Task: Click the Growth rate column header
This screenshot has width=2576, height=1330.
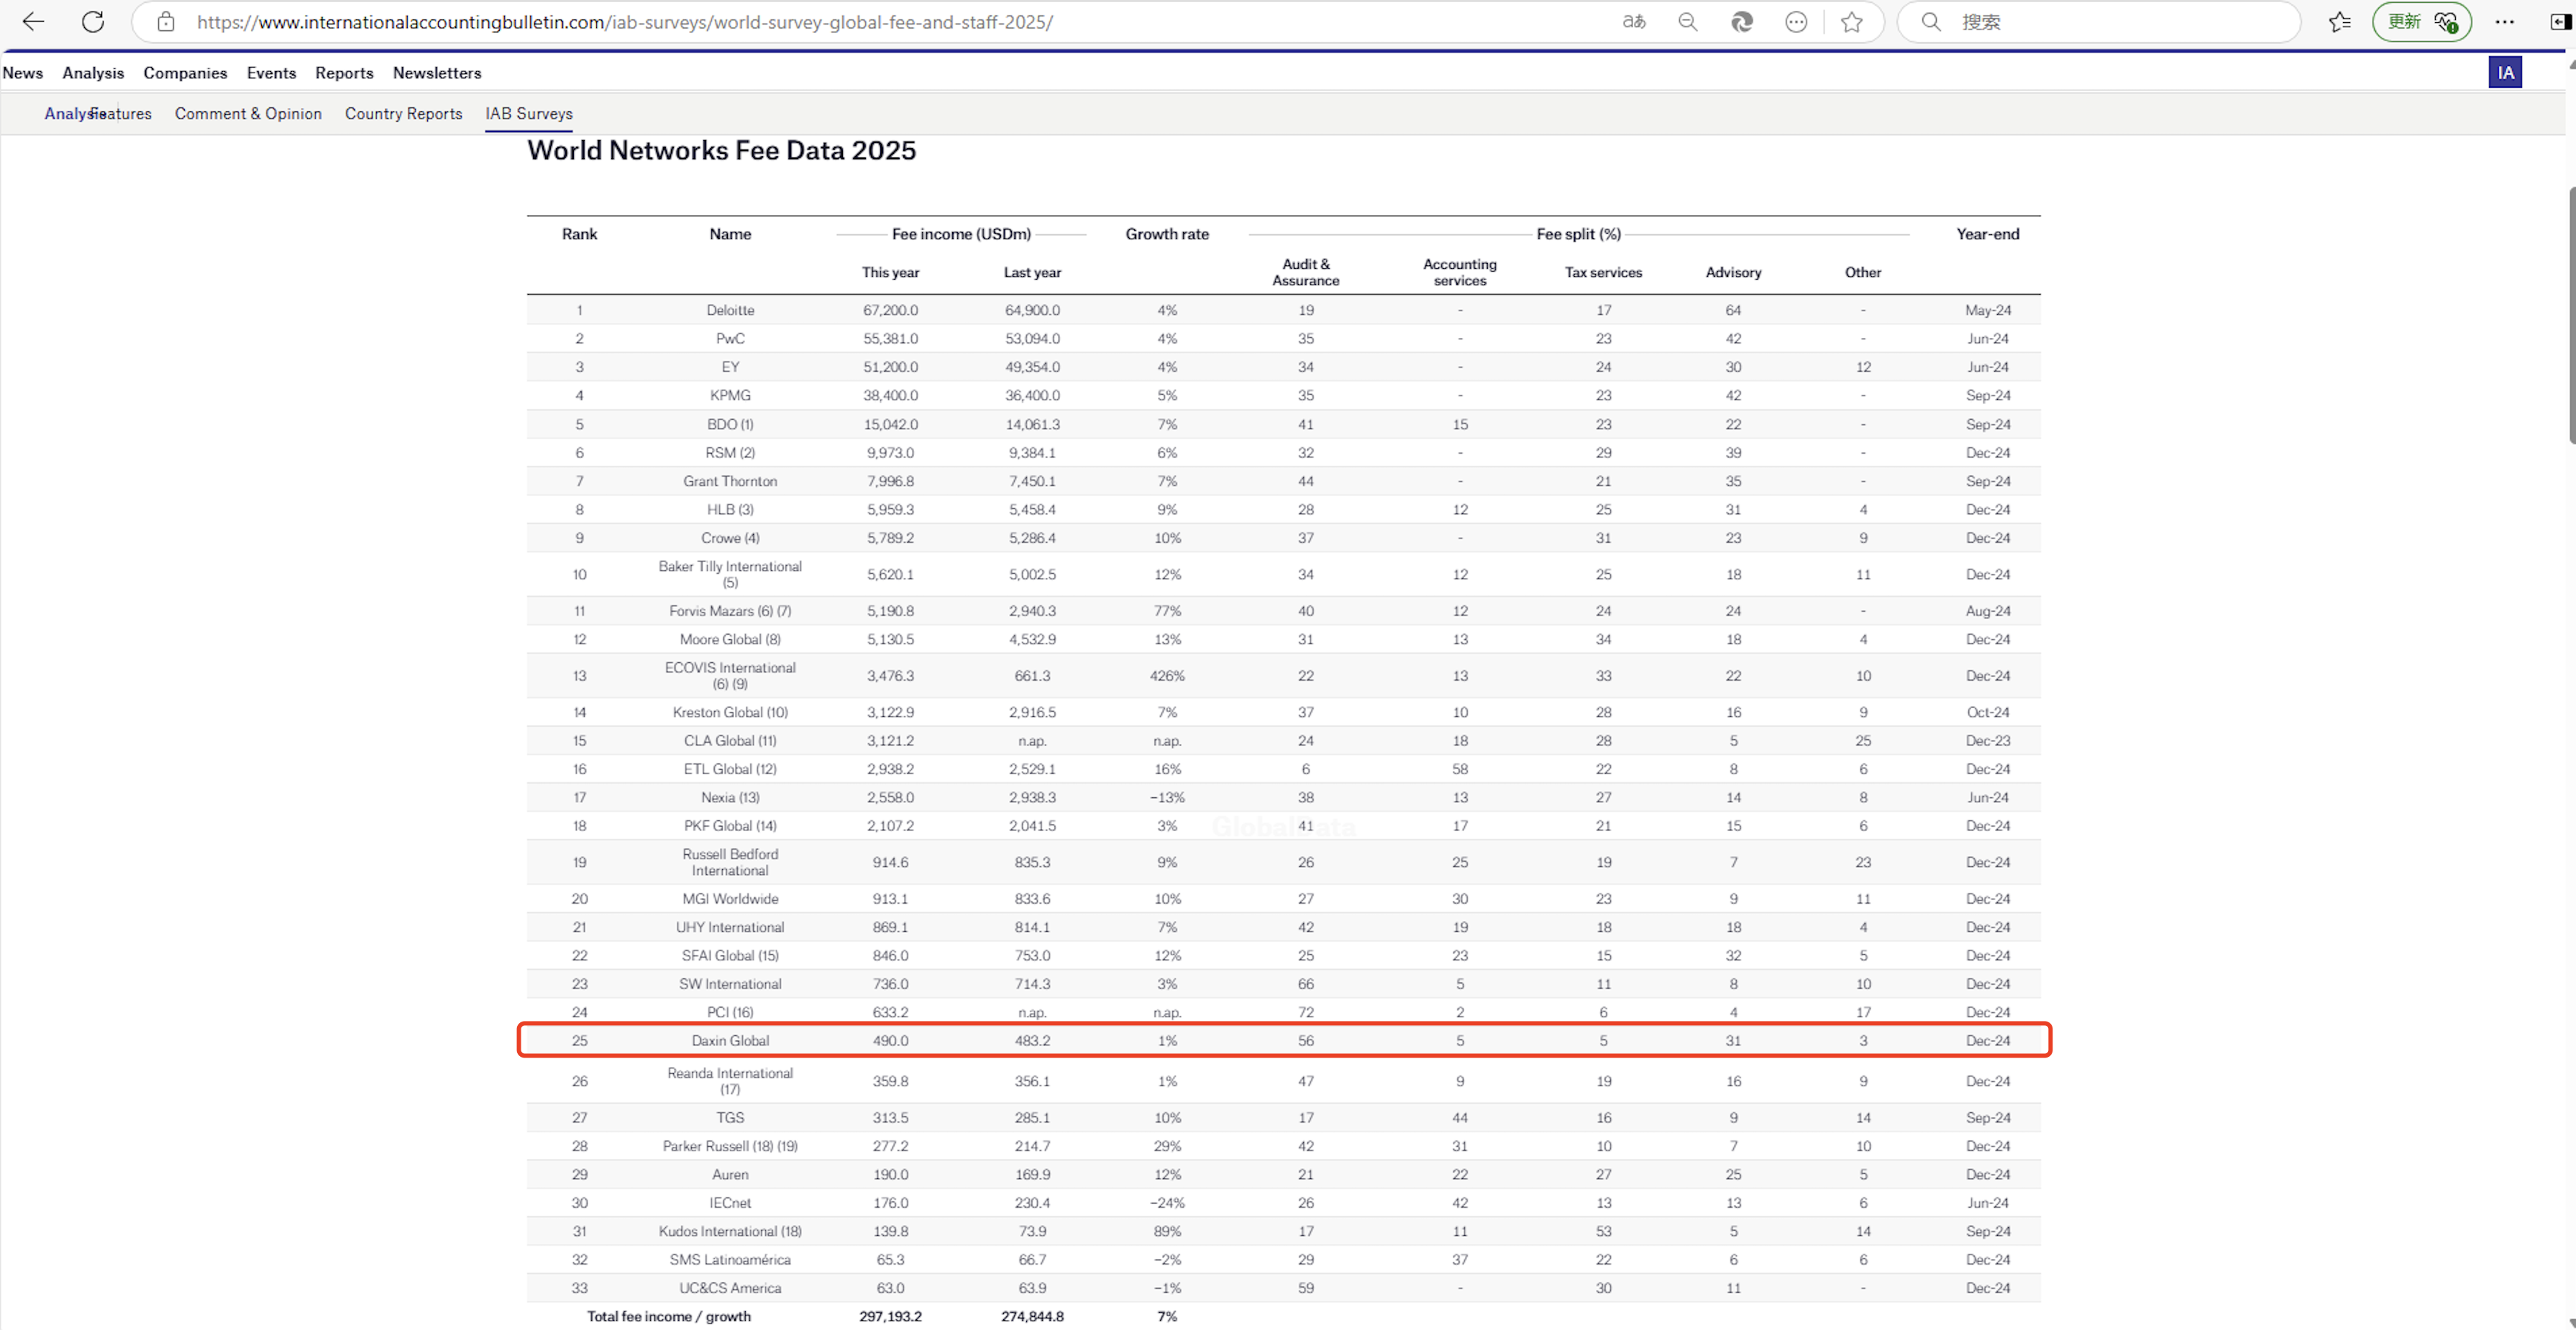Action: [1167, 234]
